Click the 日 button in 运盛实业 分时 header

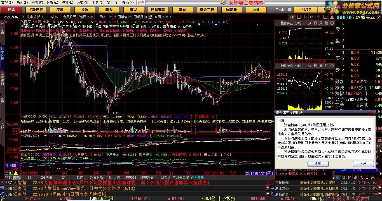315,23
